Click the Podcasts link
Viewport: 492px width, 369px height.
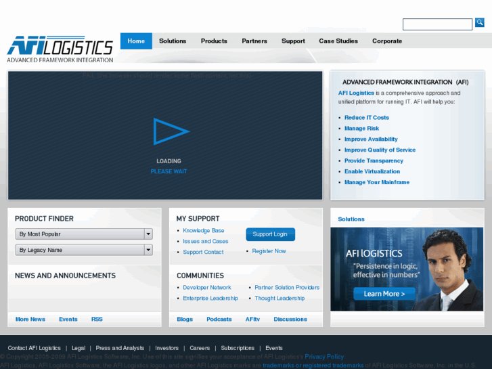(x=219, y=319)
